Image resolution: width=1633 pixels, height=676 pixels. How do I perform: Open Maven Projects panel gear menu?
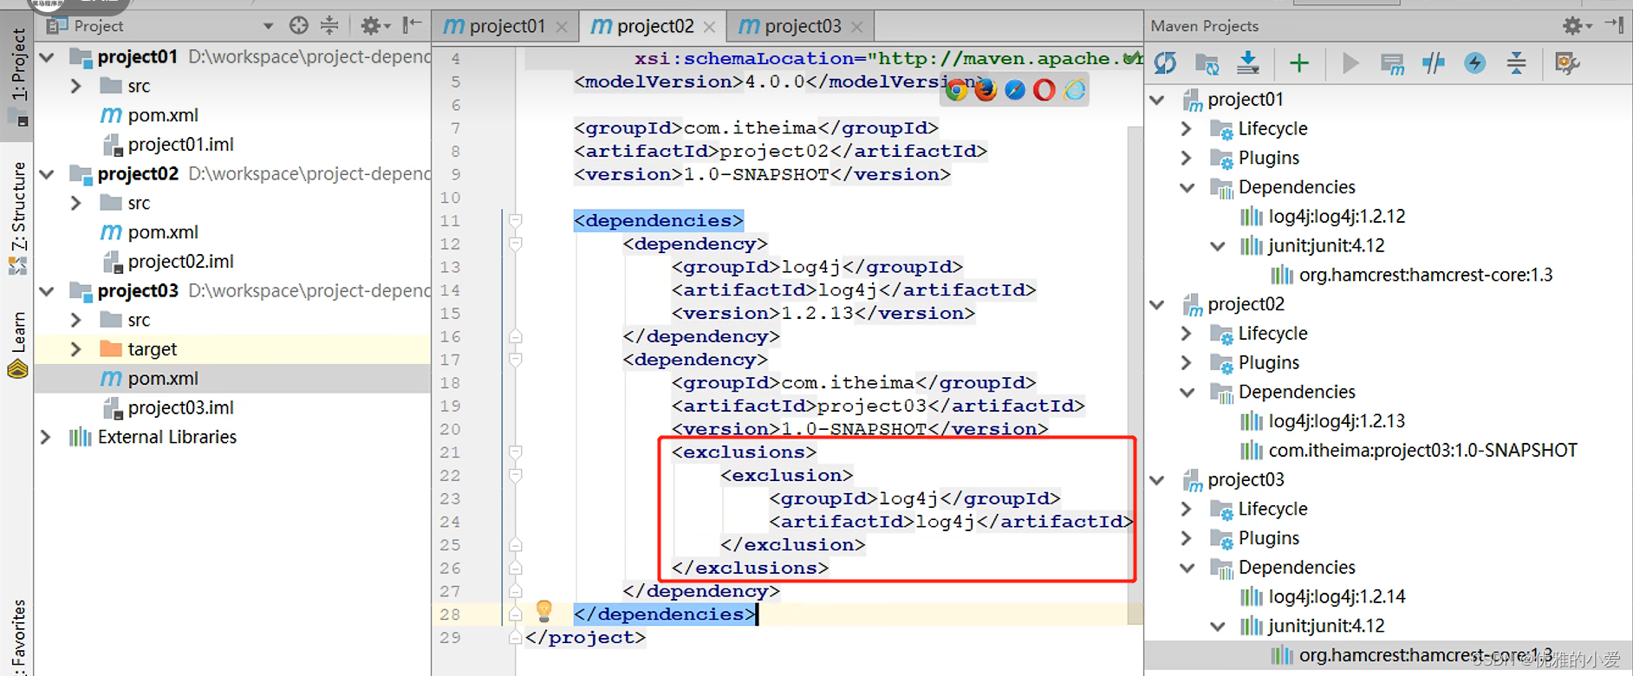tap(1577, 26)
